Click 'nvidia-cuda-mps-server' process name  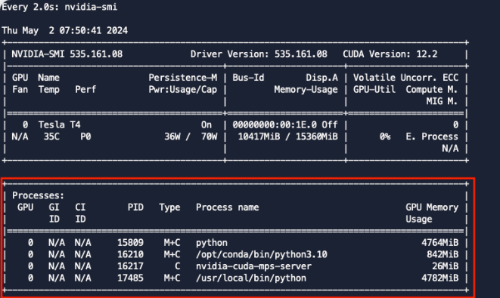click(253, 266)
